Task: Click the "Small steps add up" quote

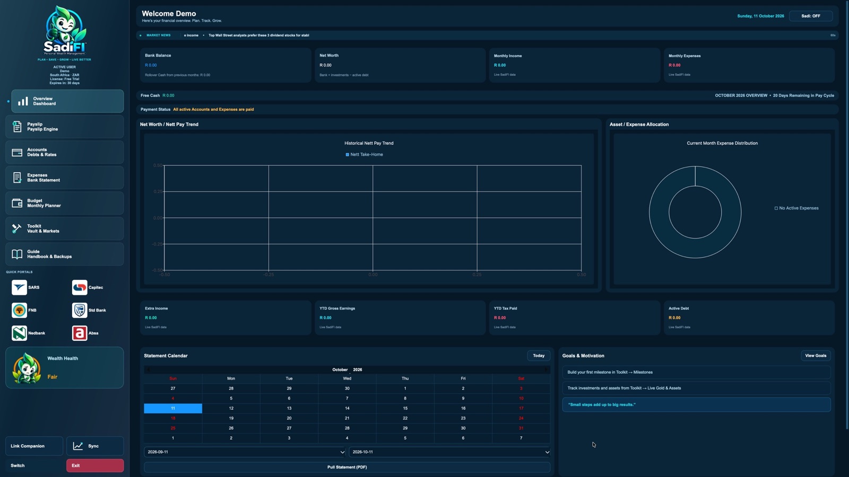Action: (696, 405)
